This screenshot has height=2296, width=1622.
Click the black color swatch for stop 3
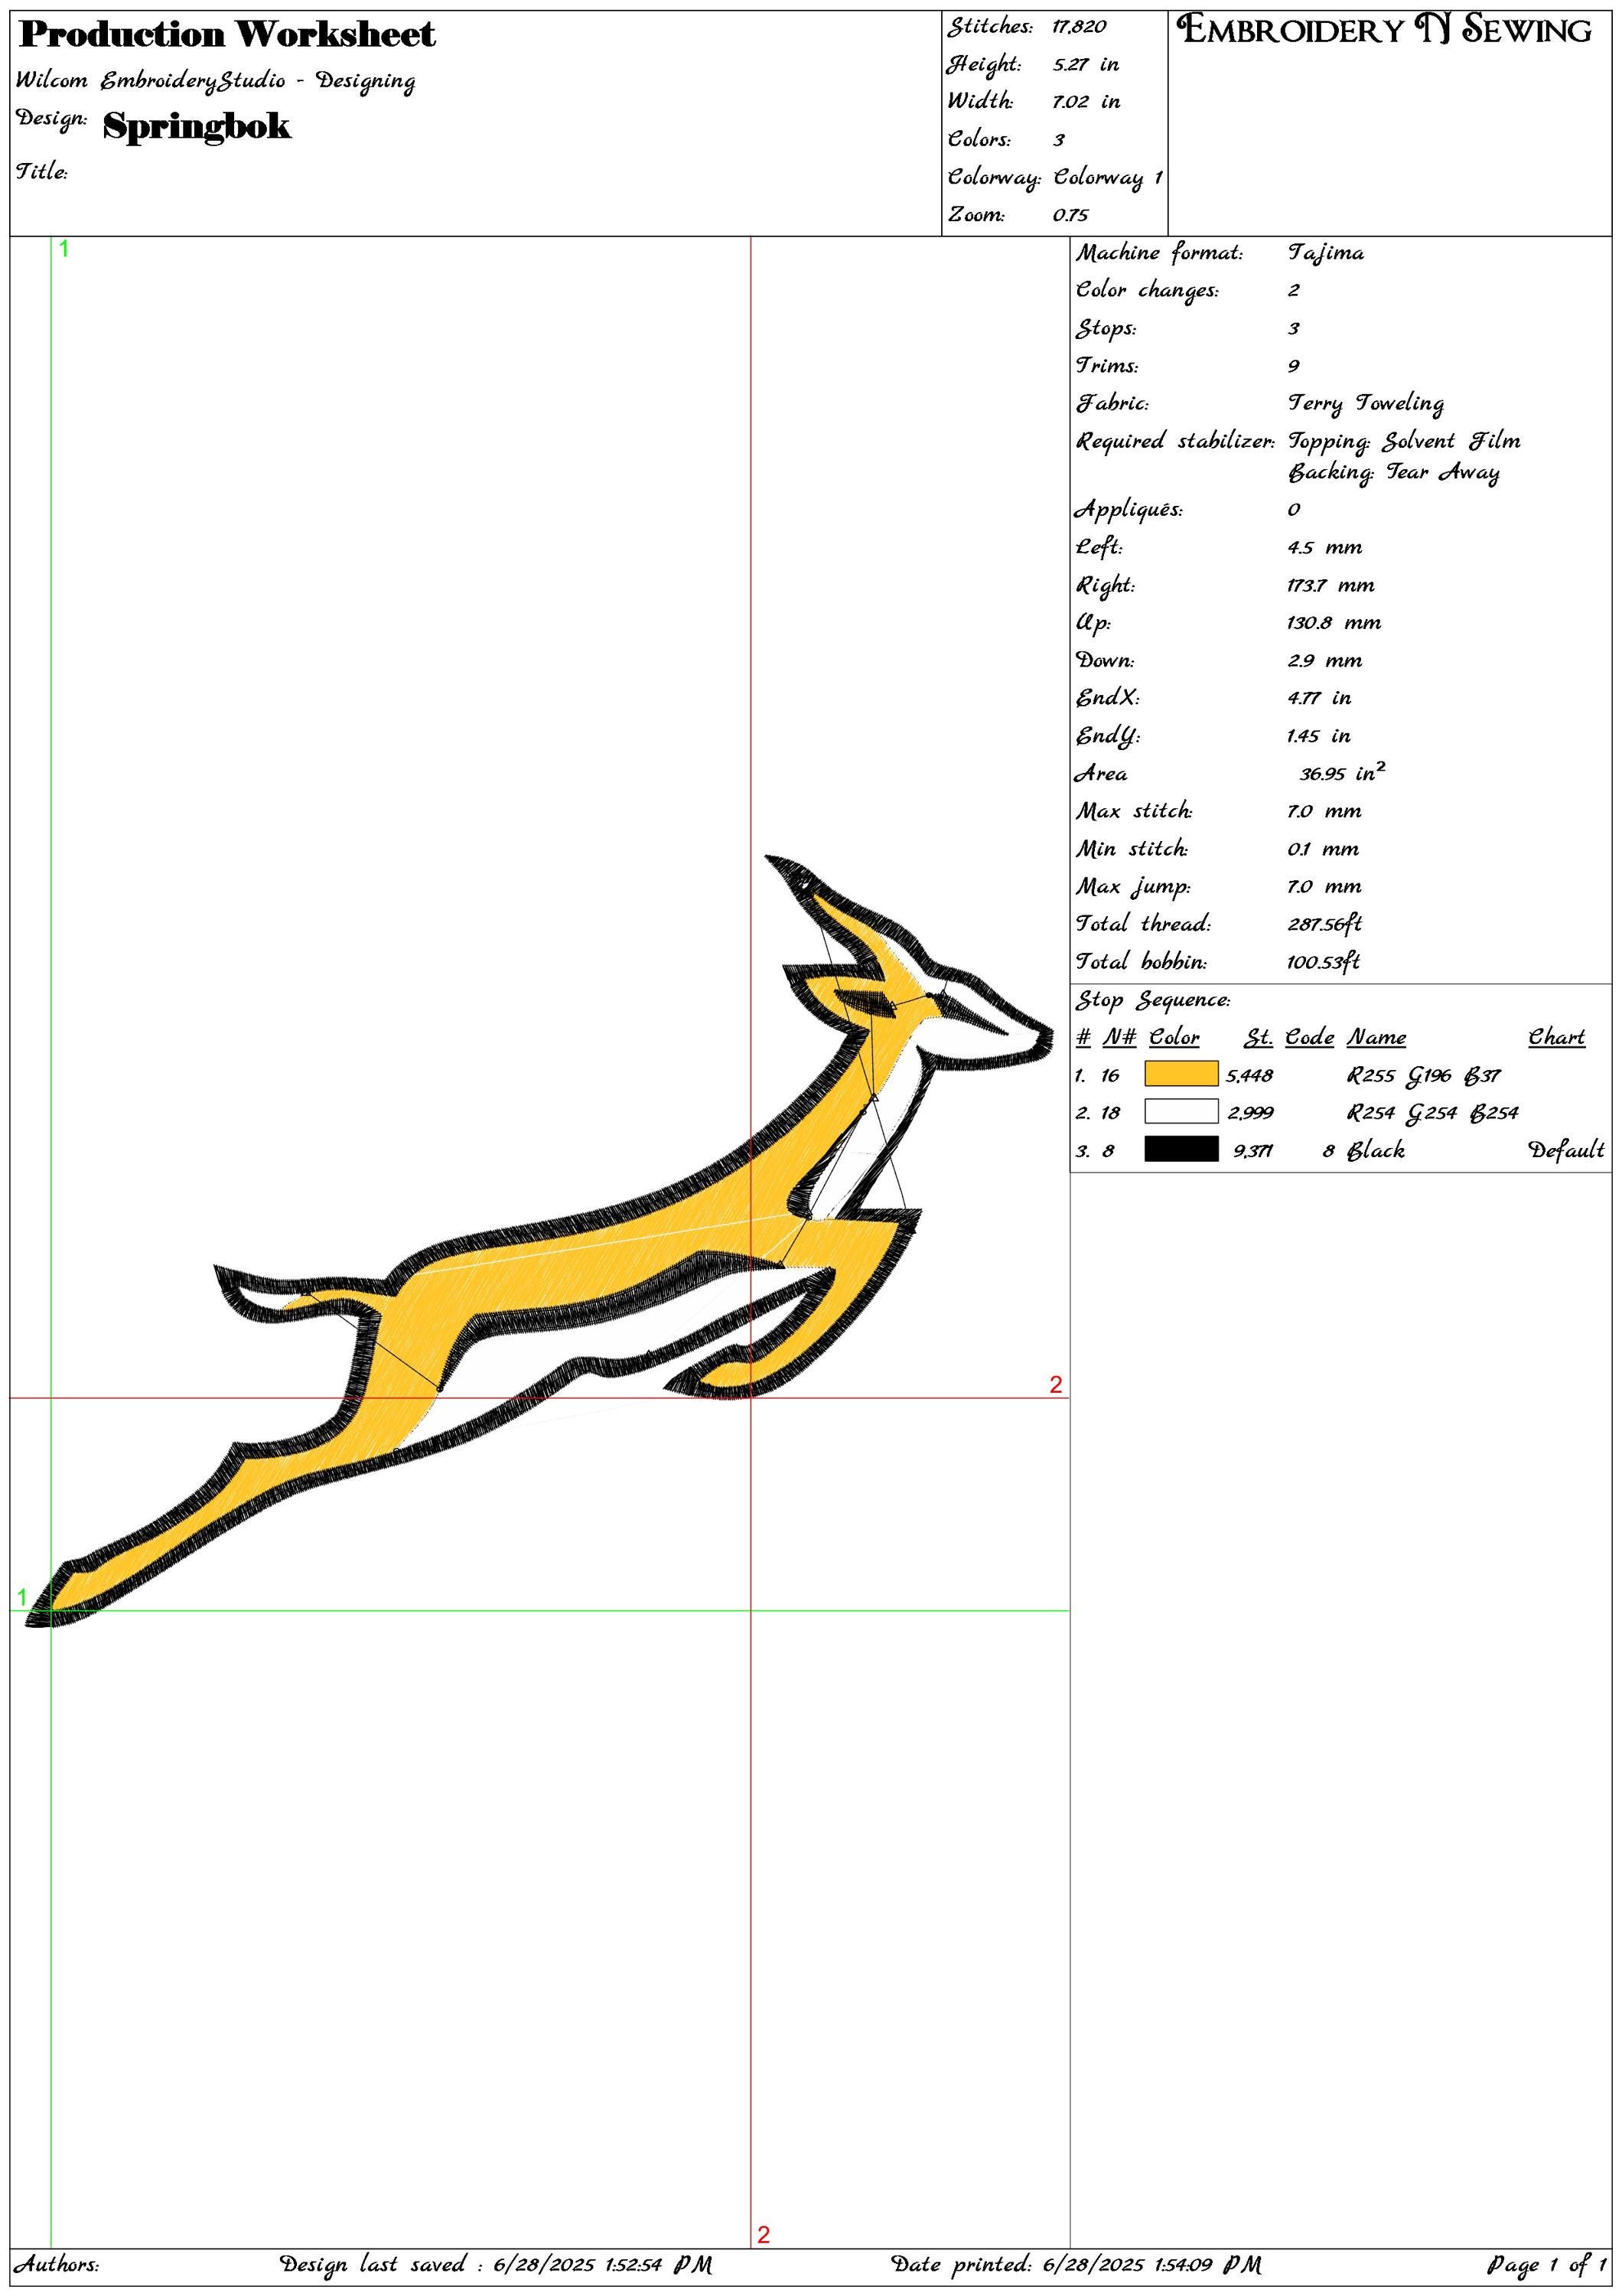click(x=1181, y=1149)
